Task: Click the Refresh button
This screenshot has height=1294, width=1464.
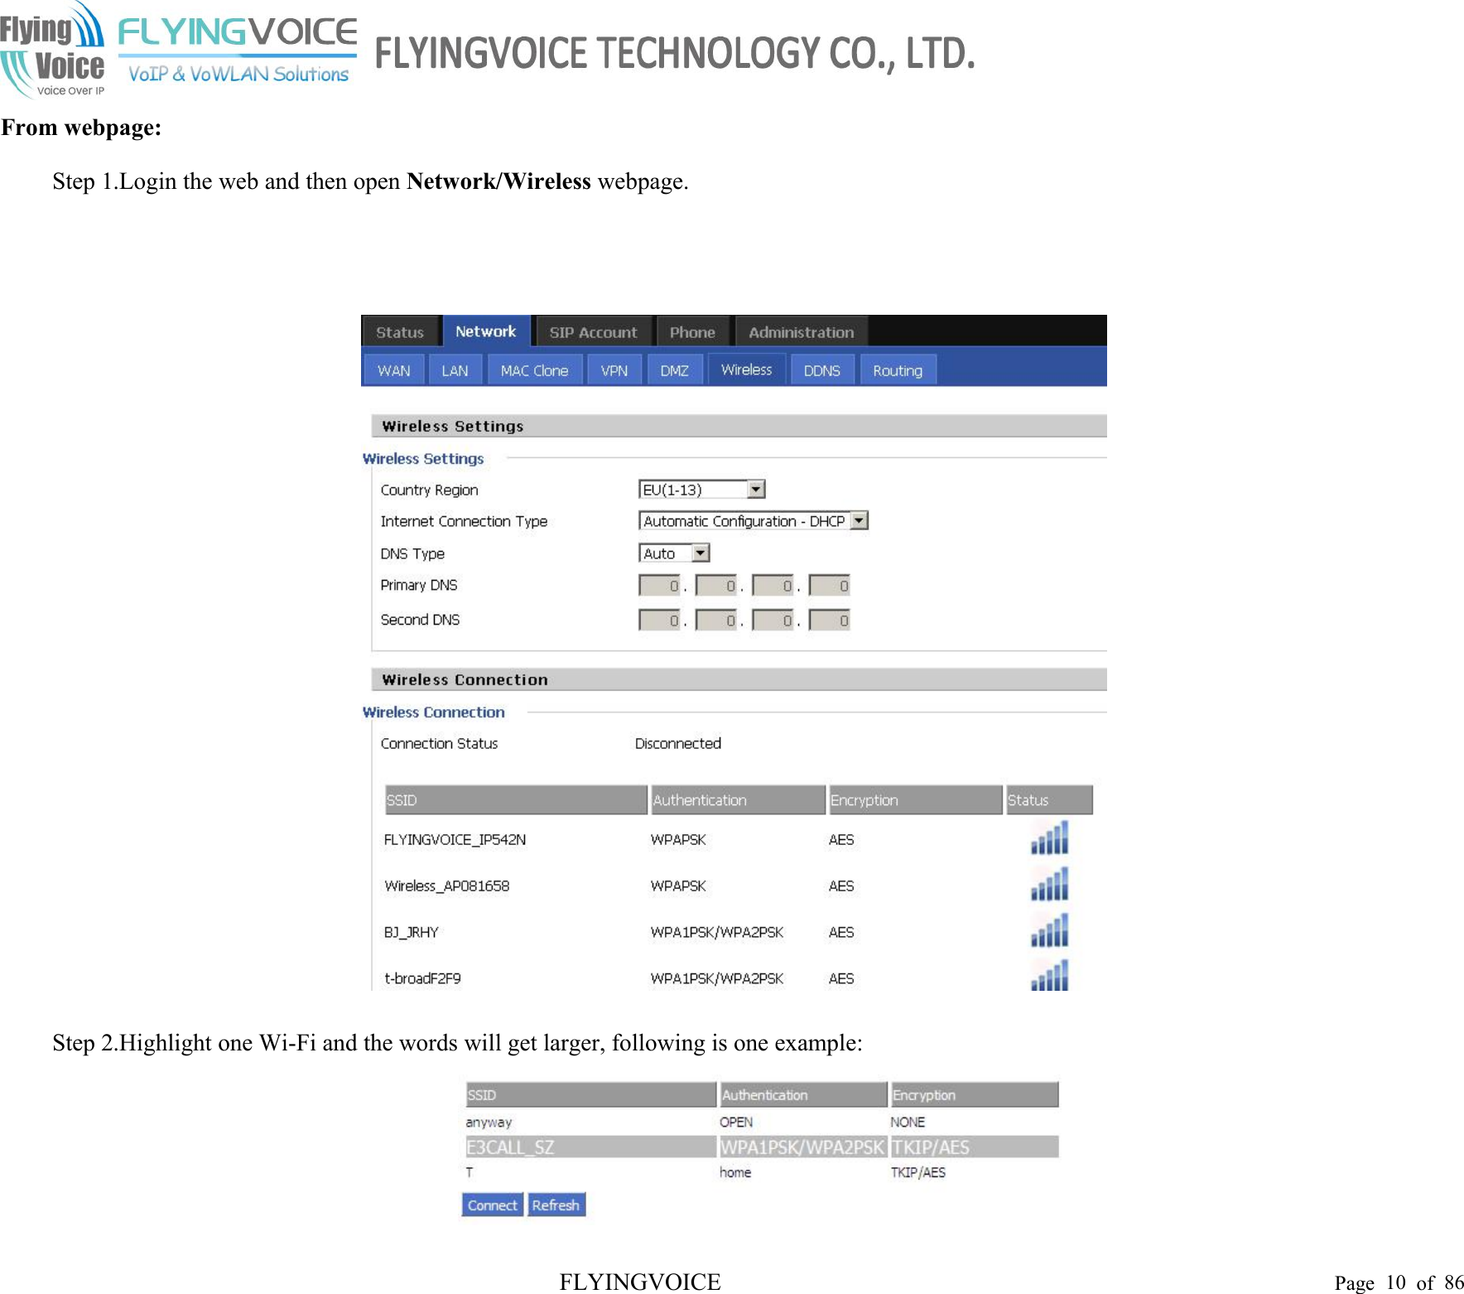Action: 556,1205
